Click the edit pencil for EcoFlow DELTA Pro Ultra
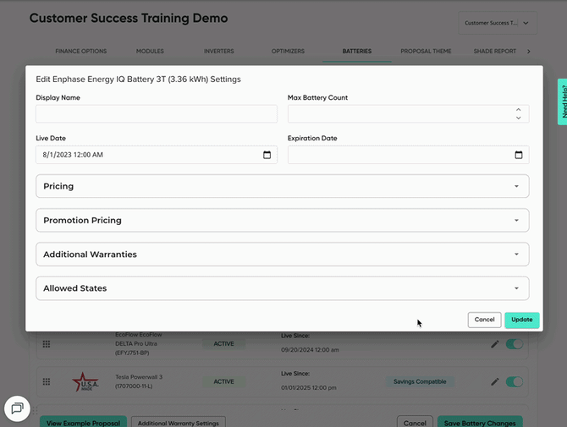This screenshot has width=567, height=427. tap(495, 344)
